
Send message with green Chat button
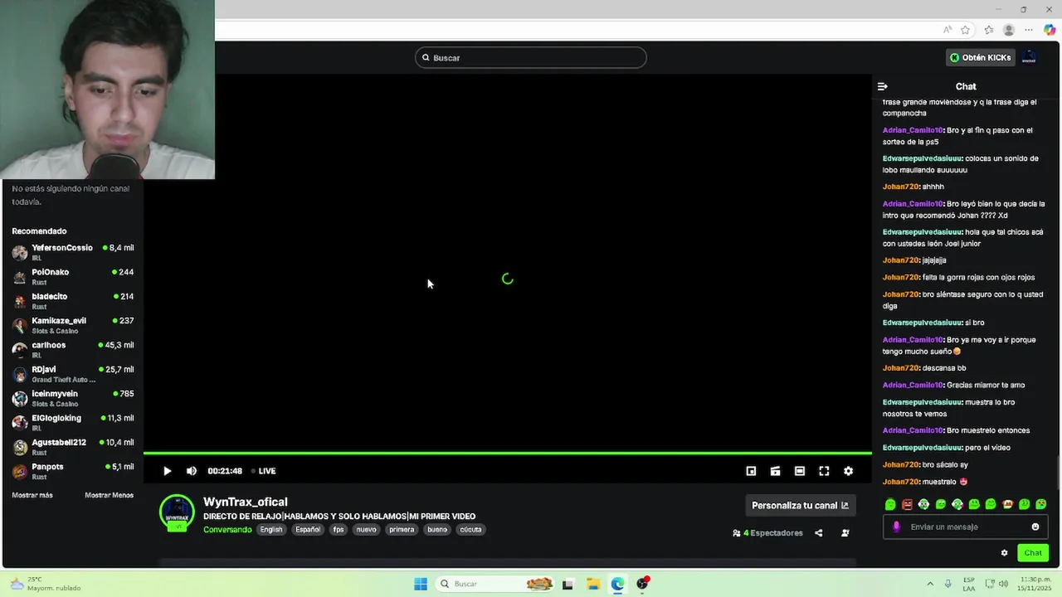point(1033,553)
